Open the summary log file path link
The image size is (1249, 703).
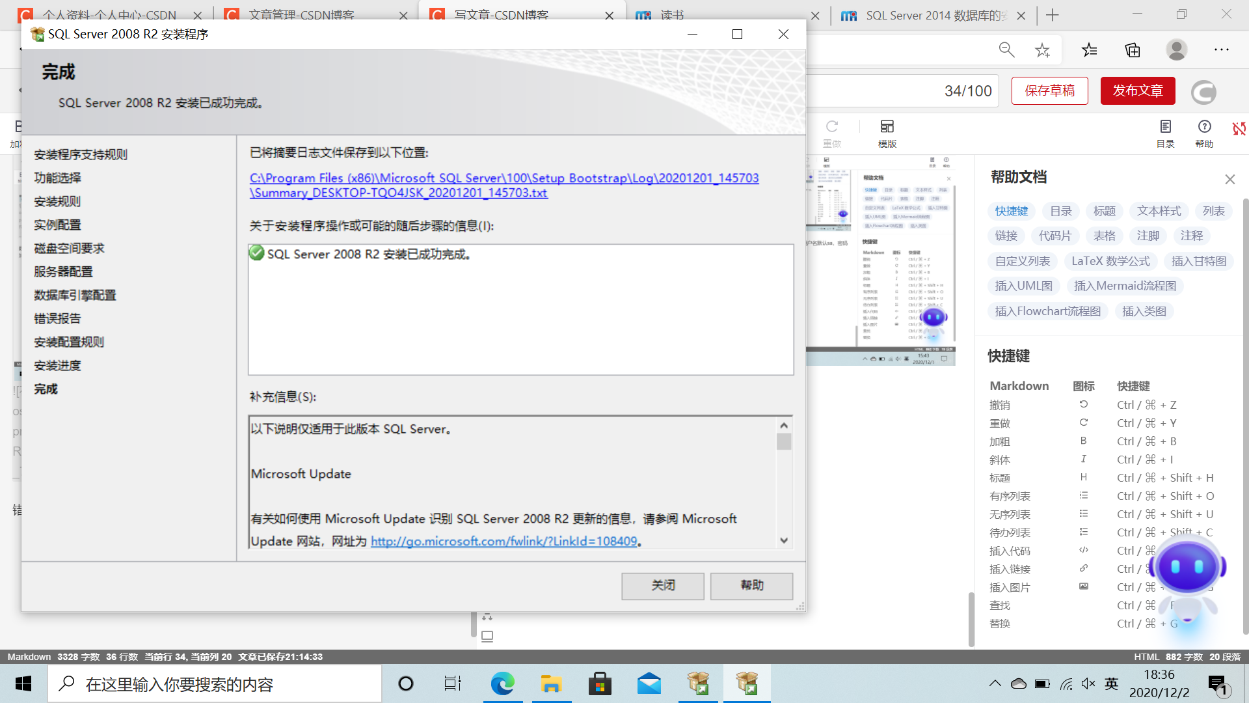point(504,186)
